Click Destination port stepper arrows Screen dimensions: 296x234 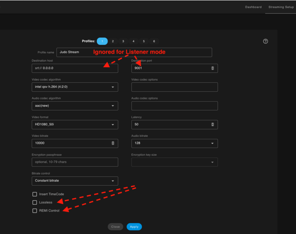pyautogui.click(x=212, y=68)
